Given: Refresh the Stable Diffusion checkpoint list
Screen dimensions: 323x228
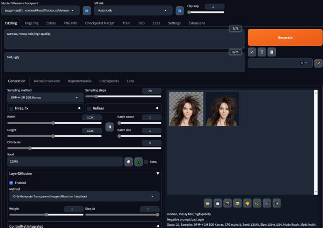Looking at the screenshot, I should 87,11.
